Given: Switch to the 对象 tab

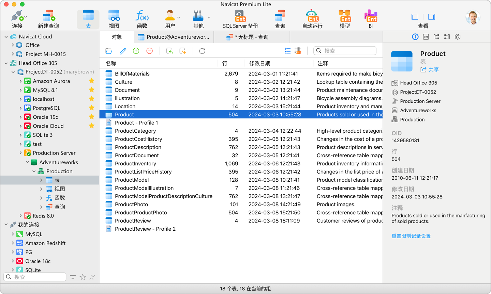Looking at the screenshot, I should 117,37.
